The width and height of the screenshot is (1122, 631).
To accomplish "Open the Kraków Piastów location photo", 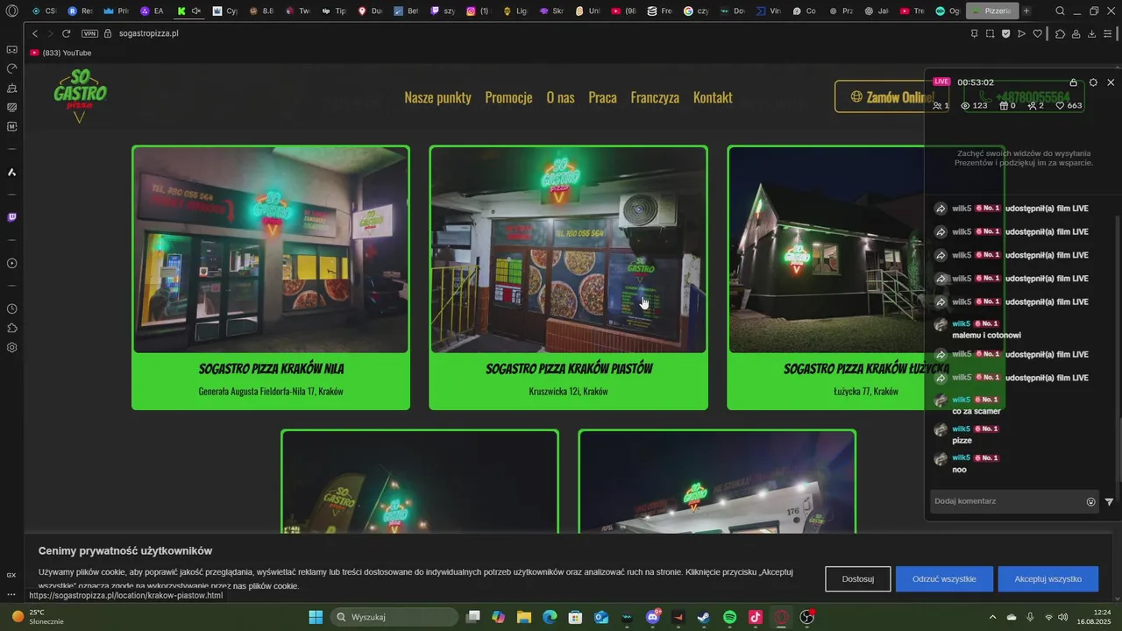I will click(568, 250).
